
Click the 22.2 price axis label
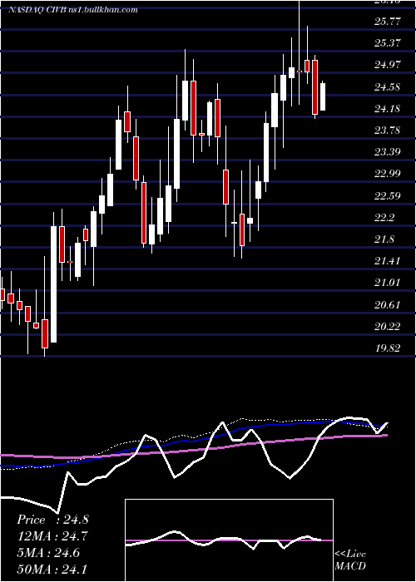pos(384,218)
